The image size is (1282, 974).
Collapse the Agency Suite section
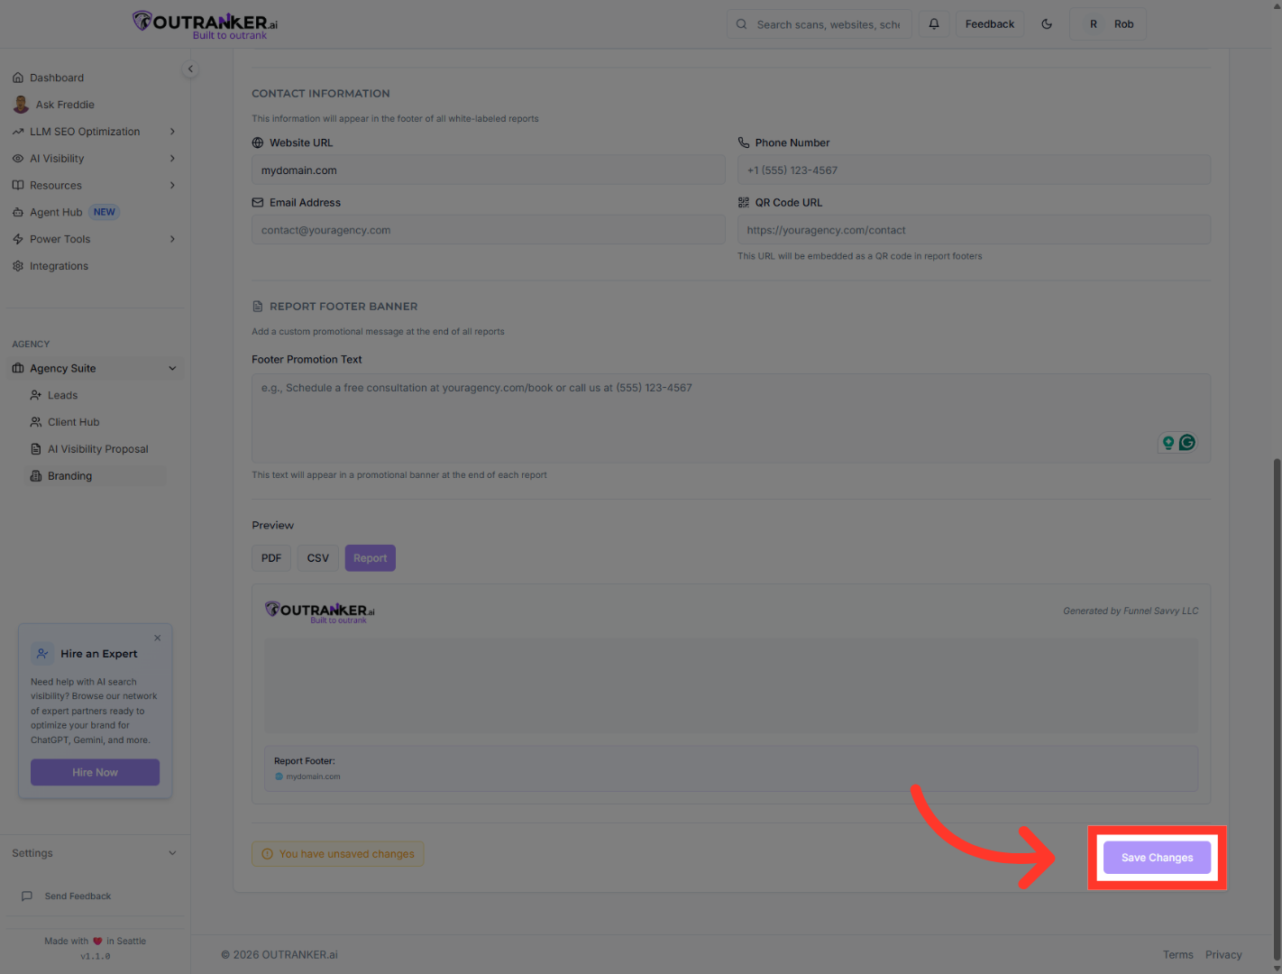click(172, 368)
